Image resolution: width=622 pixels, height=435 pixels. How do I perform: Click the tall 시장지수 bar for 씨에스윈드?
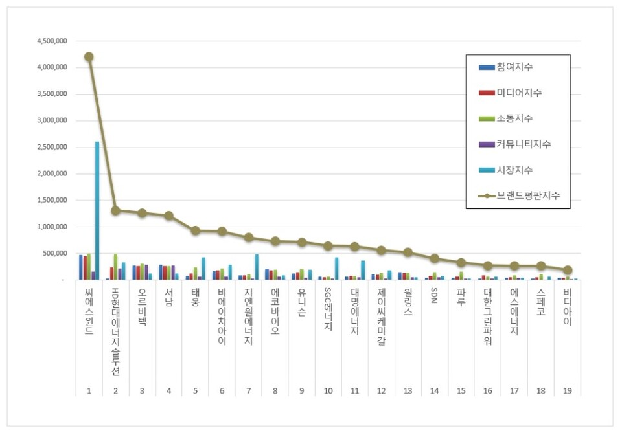click(97, 210)
